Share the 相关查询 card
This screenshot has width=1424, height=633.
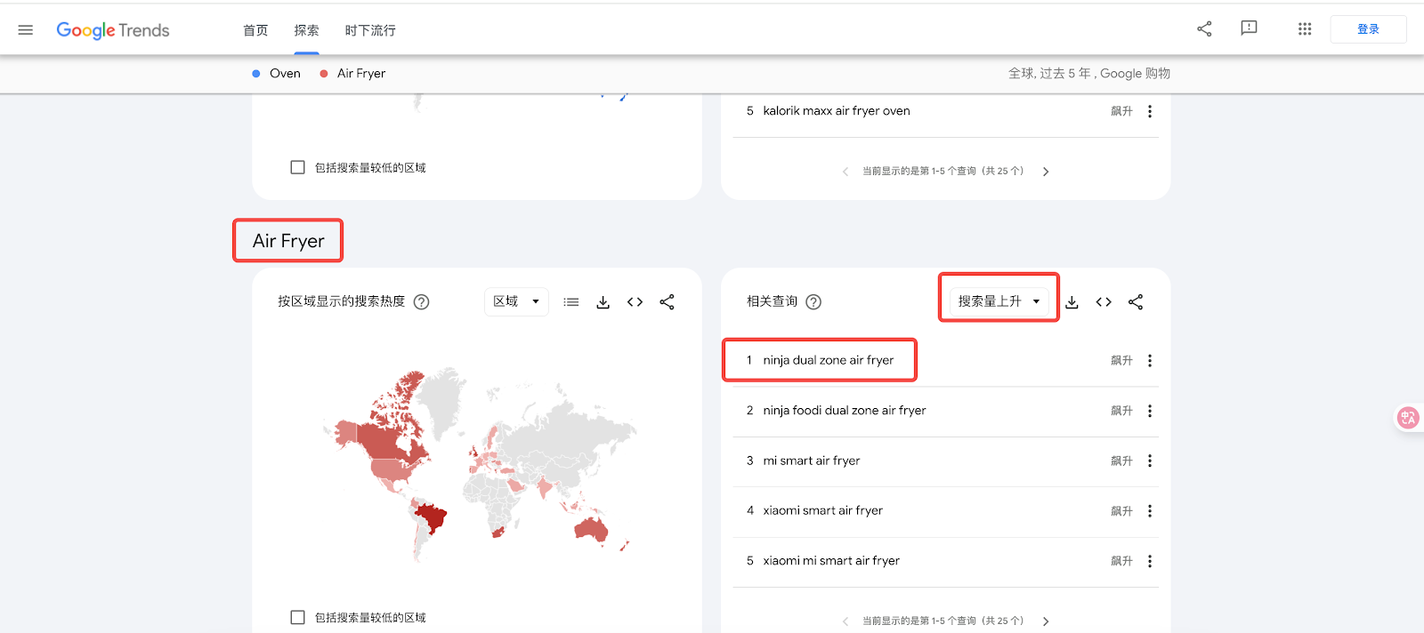coord(1136,302)
